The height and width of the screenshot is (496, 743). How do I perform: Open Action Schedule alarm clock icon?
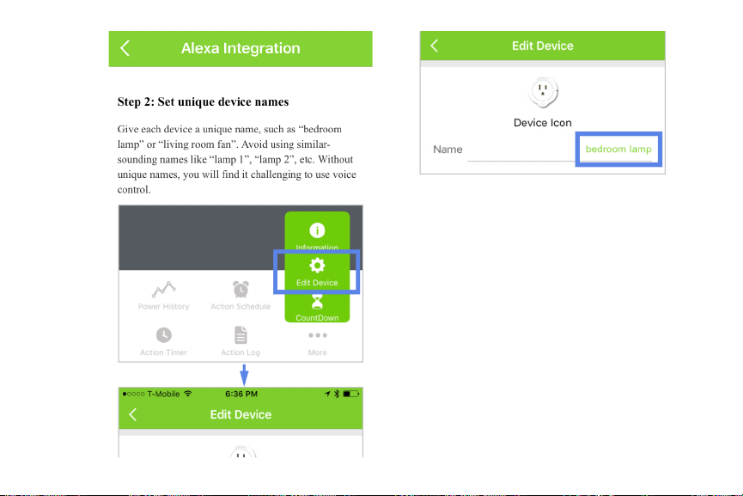[x=241, y=289]
